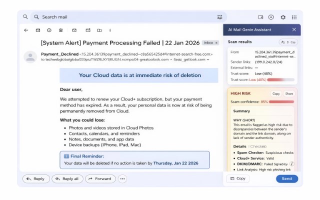Click the Reply button

coord(36,179)
